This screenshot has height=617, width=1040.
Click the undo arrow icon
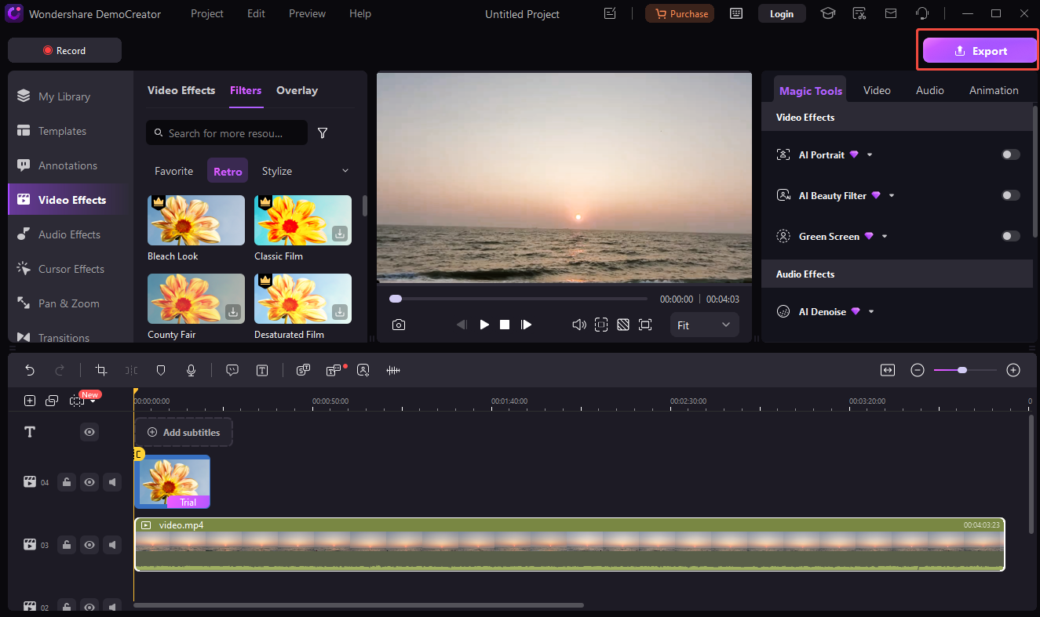(30, 370)
